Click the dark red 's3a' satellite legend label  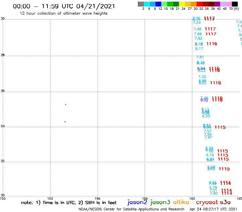click(x=225, y=202)
